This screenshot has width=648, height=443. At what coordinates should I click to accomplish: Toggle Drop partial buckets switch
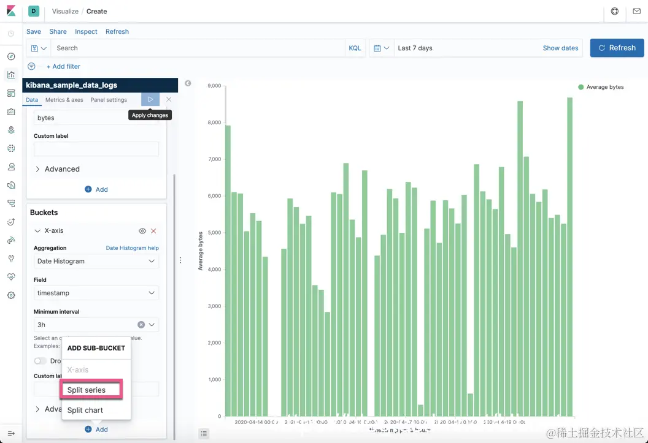click(x=40, y=361)
